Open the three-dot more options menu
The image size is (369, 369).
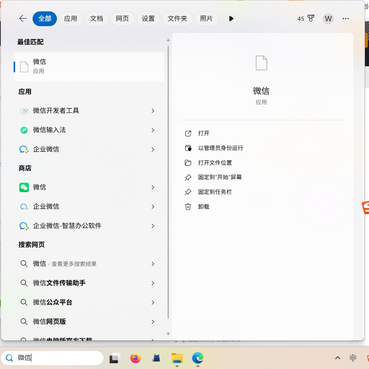[x=345, y=19]
